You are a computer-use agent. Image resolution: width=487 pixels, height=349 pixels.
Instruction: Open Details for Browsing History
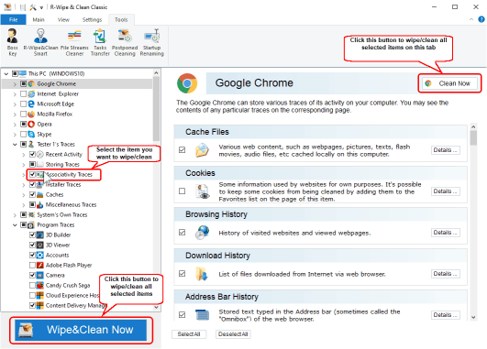tap(446, 233)
